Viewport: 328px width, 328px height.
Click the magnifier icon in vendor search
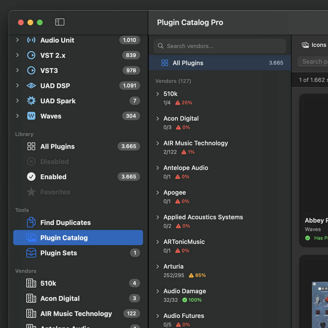(x=160, y=46)
